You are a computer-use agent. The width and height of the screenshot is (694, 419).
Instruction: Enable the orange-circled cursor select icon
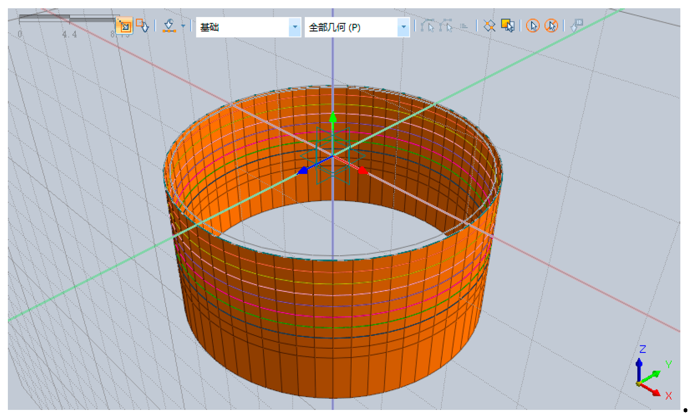[x=533, y=26]
